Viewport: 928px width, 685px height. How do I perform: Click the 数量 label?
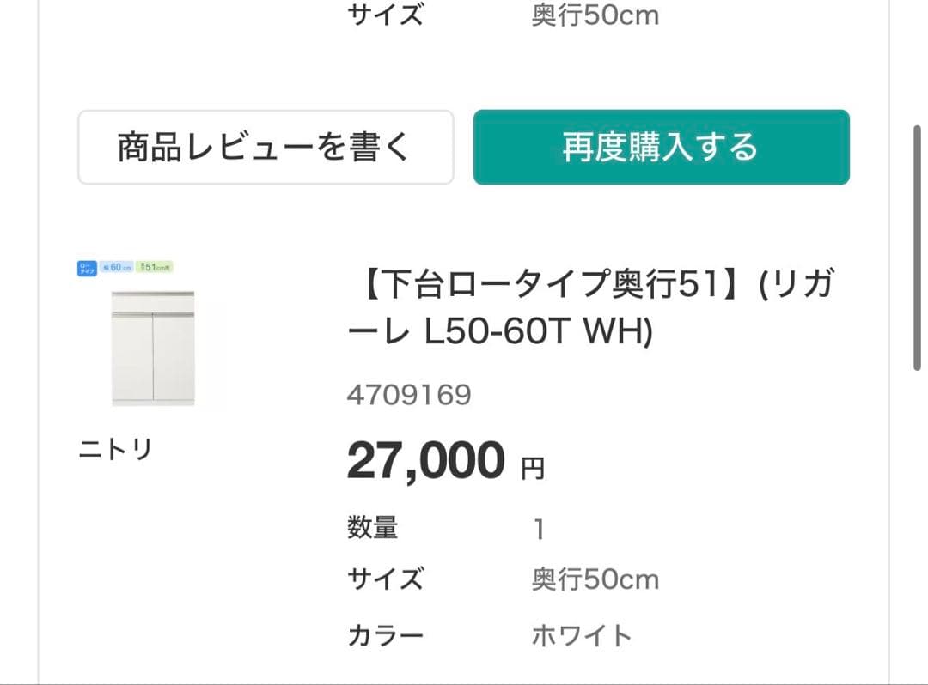373,527
